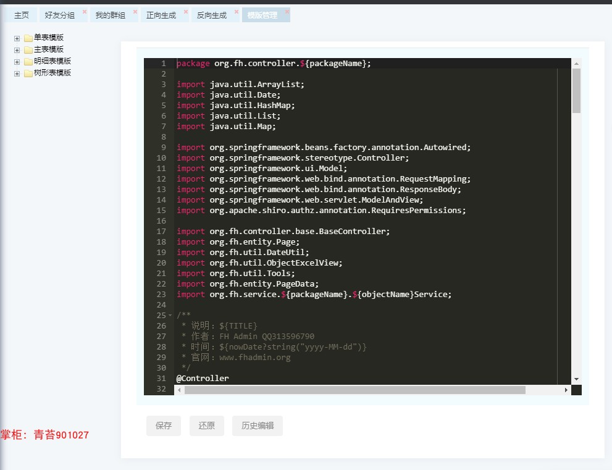Click the editor vertical scrollbar thumb
This screenshot has width=612, height=470.
coord(576,91)
